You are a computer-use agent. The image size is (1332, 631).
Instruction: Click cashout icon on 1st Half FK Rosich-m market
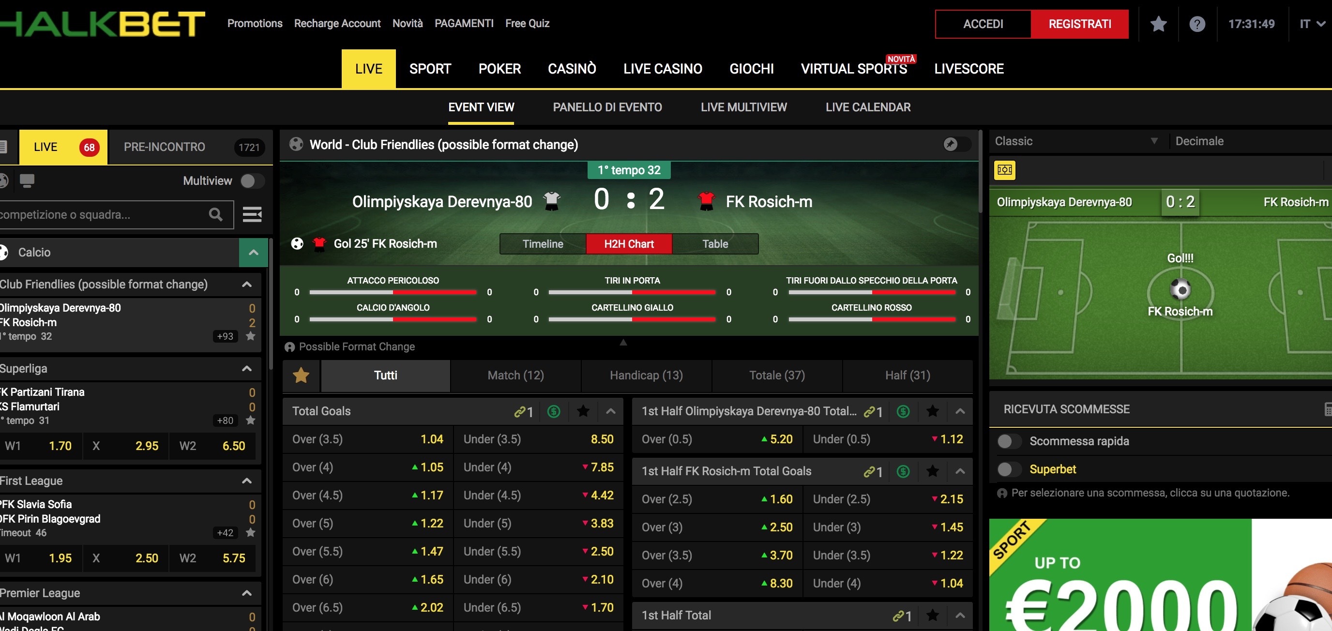pos(903,471)
